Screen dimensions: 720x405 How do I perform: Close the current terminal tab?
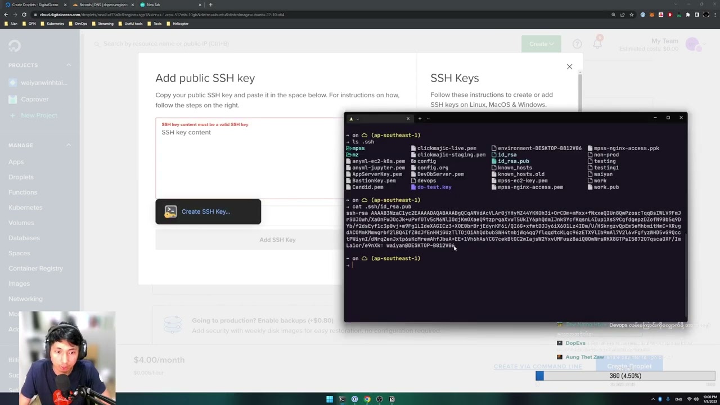(408, 119)
